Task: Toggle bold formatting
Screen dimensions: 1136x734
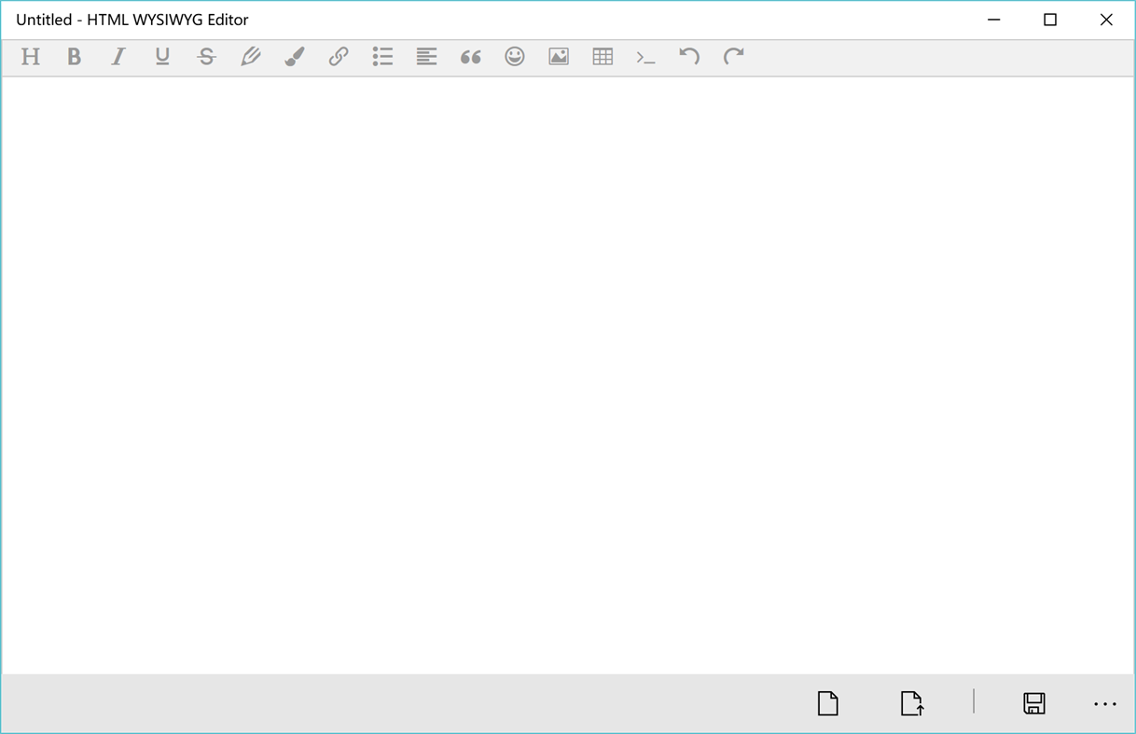Action: pyautogui.click(x=75, y=57)
